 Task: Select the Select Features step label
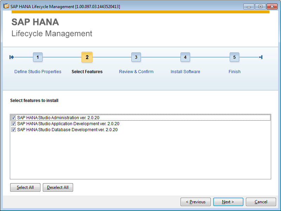tap(87, 72)
